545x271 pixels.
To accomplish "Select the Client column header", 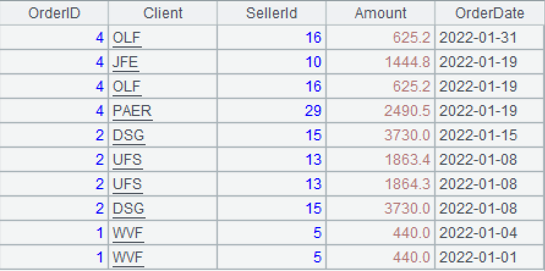I will point(163,13).
